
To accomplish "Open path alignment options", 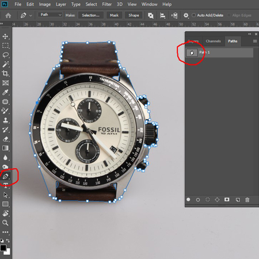I will 162,16.
